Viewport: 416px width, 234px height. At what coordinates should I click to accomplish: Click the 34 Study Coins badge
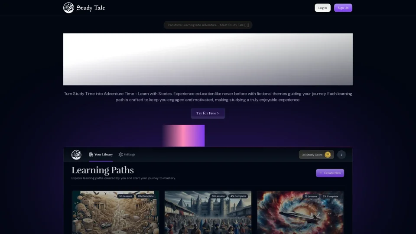tap(316, 155)
